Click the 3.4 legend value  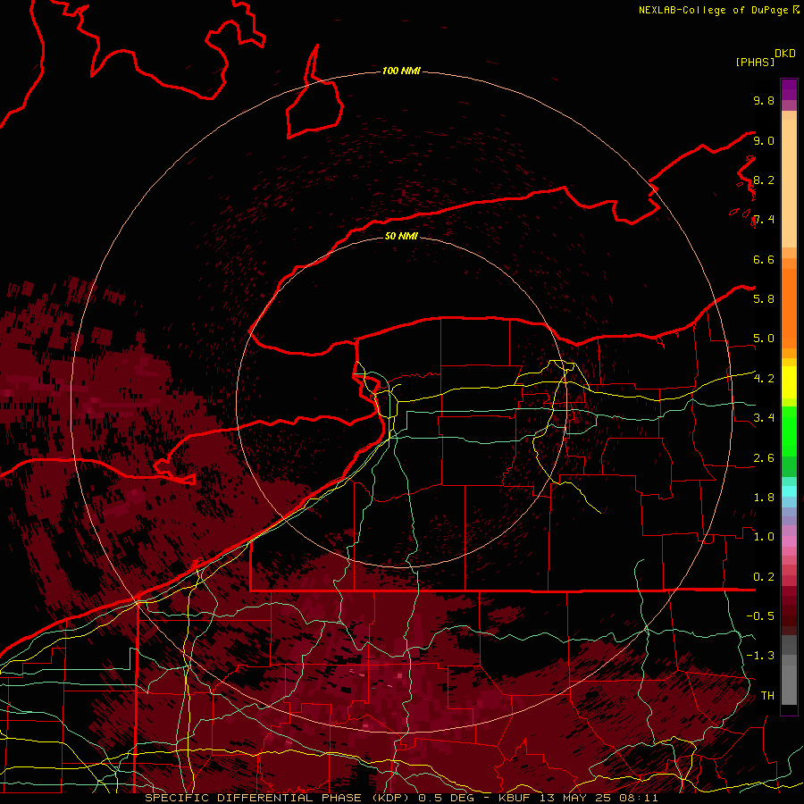[x=764, y=418]
